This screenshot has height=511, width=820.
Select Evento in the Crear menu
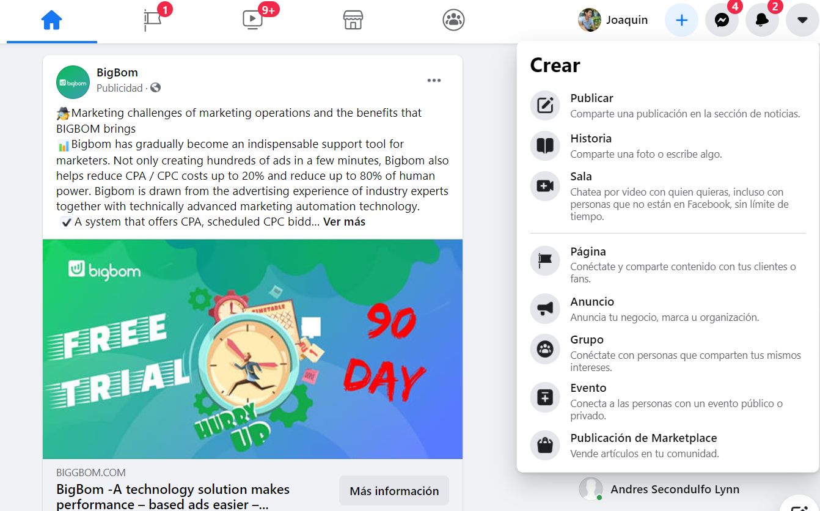click(668, 402)
